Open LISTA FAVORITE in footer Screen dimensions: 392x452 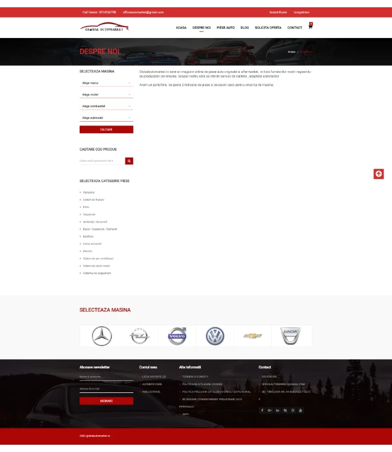[154, 377]
